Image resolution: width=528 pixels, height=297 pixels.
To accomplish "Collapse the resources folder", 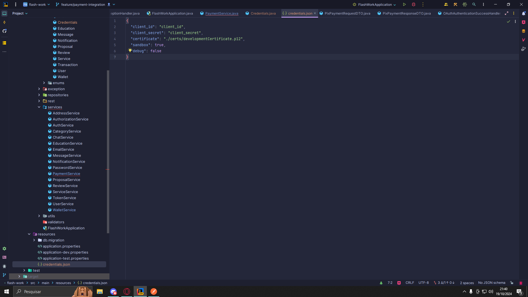I will [29, 234].
